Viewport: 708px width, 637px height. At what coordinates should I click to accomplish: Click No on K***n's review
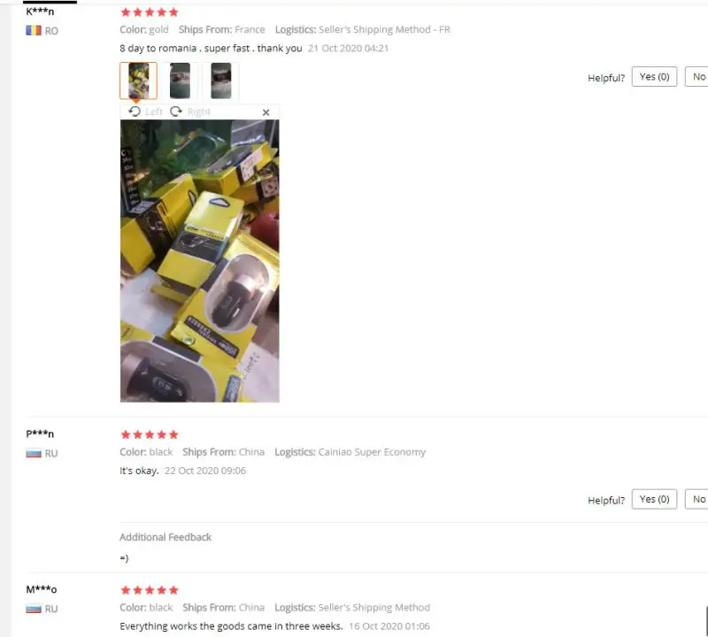697,77
